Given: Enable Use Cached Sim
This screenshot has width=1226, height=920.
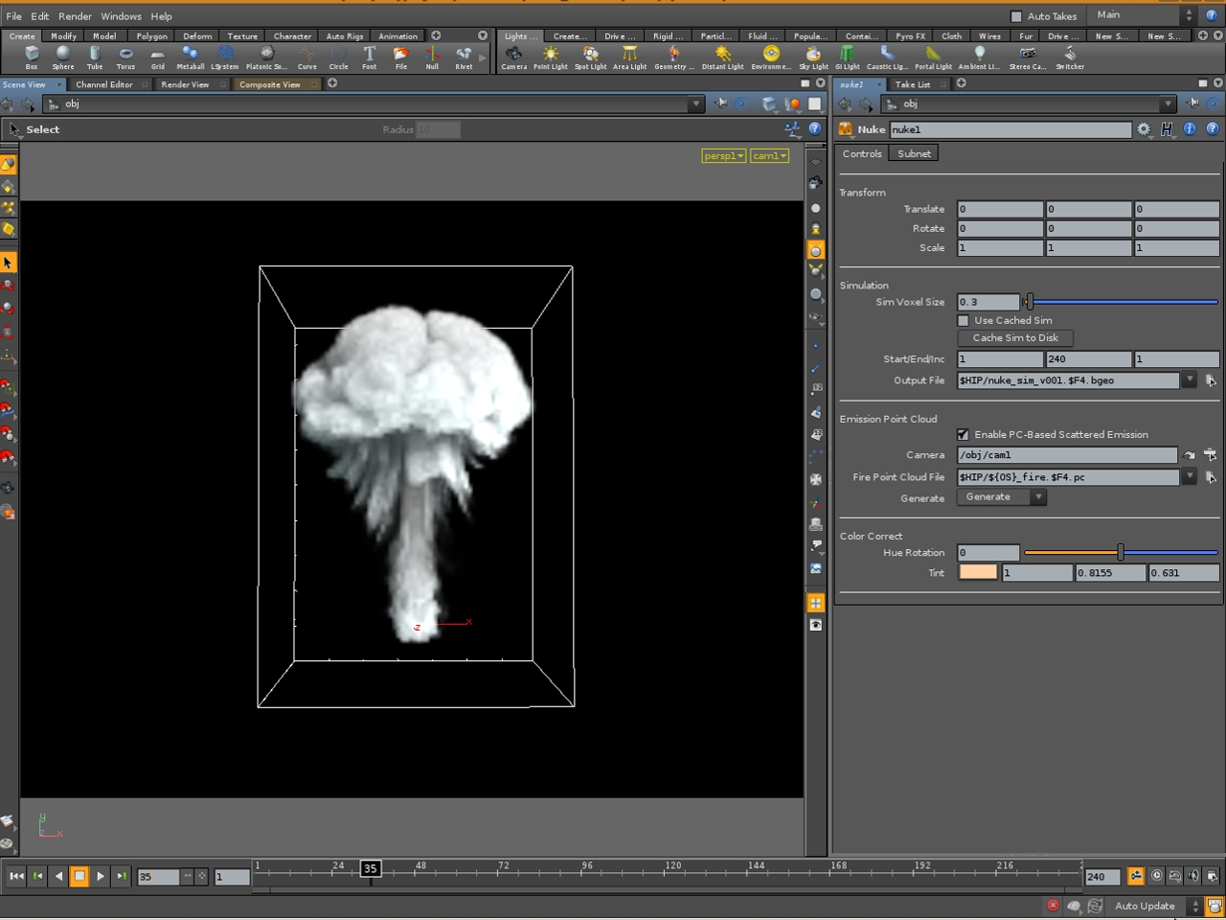Looking at the screenshot, I should [x=963, y=320].
